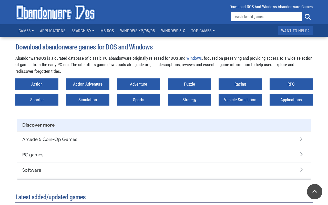Browse the Adventure genre

[x=139, y=84]
